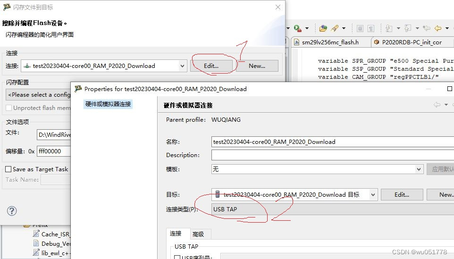This screenshot has height=259, width=454.
Task: Select the 连接 tab in Properties dialog
Action: click(x=176, y=234)
